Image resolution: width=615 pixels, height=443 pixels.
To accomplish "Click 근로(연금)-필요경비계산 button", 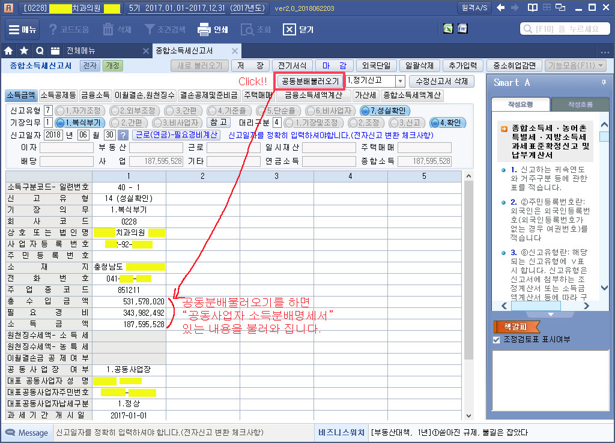I will tap(176, 135).
